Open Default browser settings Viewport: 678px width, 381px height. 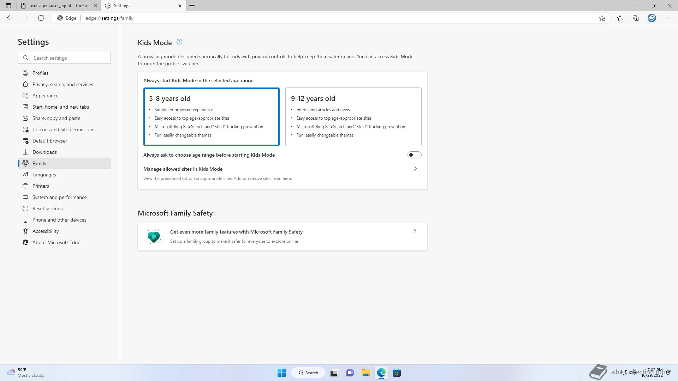click(x=64, y=141)
